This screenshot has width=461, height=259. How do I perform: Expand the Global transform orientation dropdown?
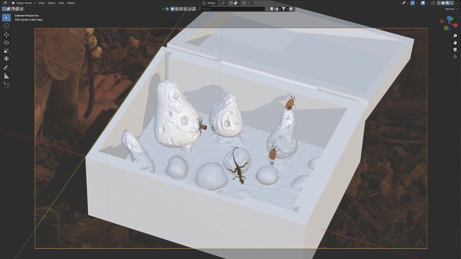211,3
